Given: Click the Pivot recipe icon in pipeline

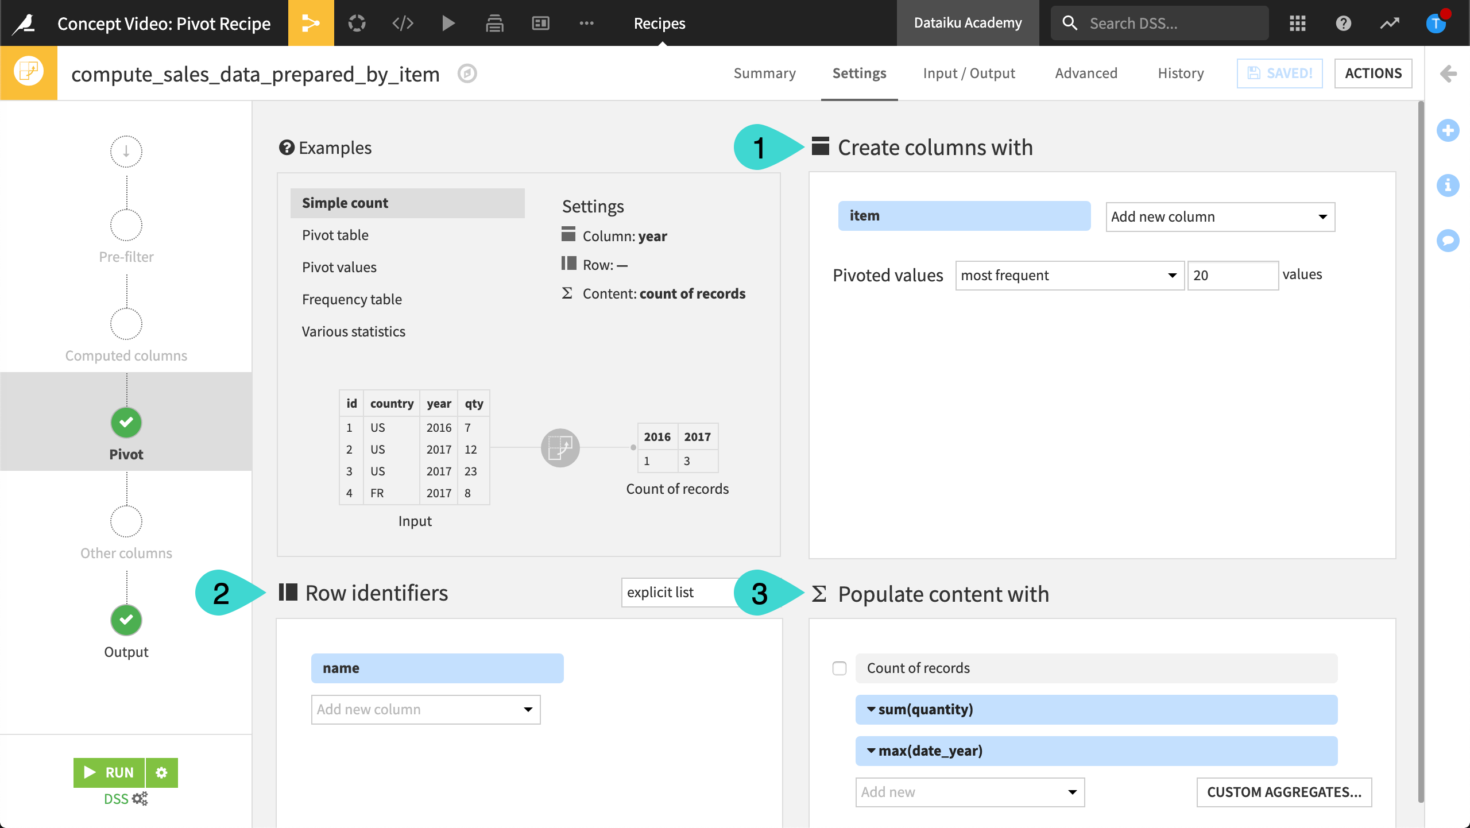Looking at the screenshot, I should (125, 421).
